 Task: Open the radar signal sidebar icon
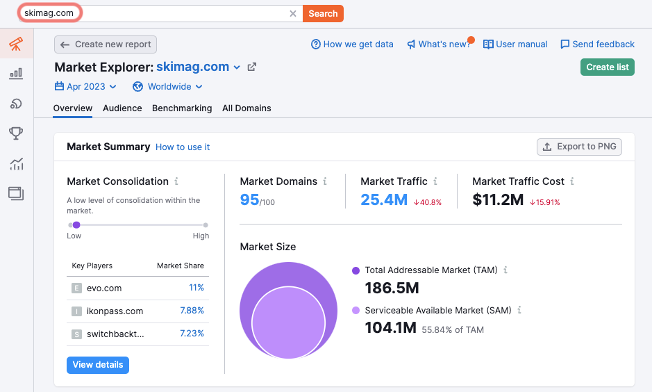coord(16,104)
